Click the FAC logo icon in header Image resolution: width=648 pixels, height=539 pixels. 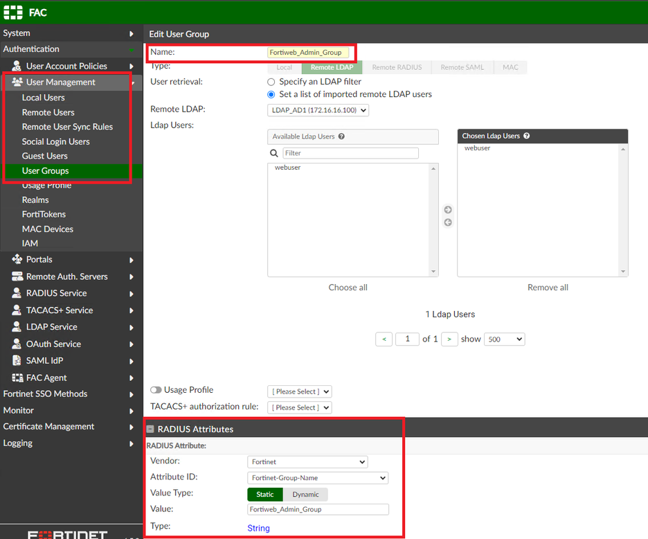(13, 12)
